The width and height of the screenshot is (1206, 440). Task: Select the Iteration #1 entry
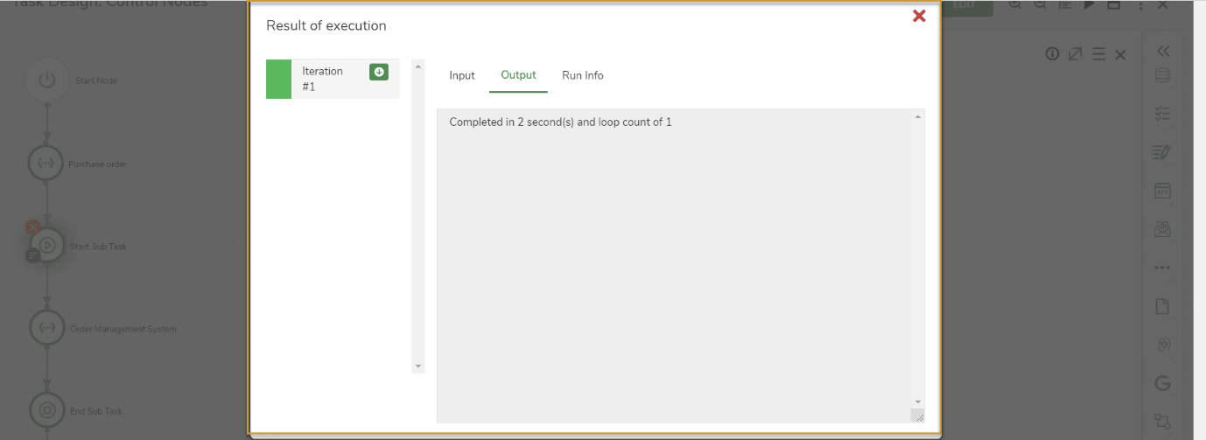click(x=333, y=79)
